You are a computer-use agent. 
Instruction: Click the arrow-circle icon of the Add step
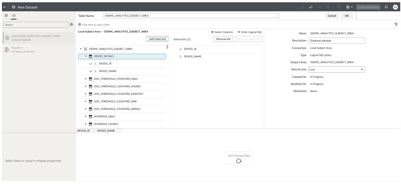click(x=7, y=38)
